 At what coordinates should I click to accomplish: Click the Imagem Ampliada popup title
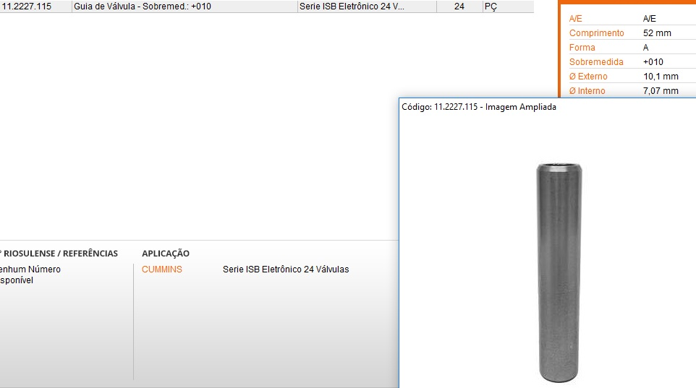click(478, 107)
